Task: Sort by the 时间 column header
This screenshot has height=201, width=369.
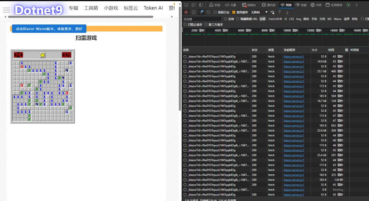Action: pyautogui.click(x=336, y=50)
